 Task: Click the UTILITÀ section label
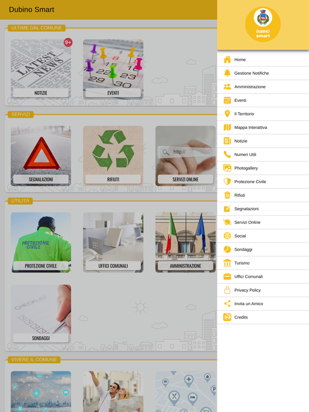[x=20, y=201]
